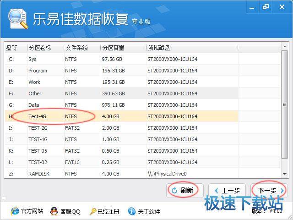Select the G: drive row

tap(121, 105)
